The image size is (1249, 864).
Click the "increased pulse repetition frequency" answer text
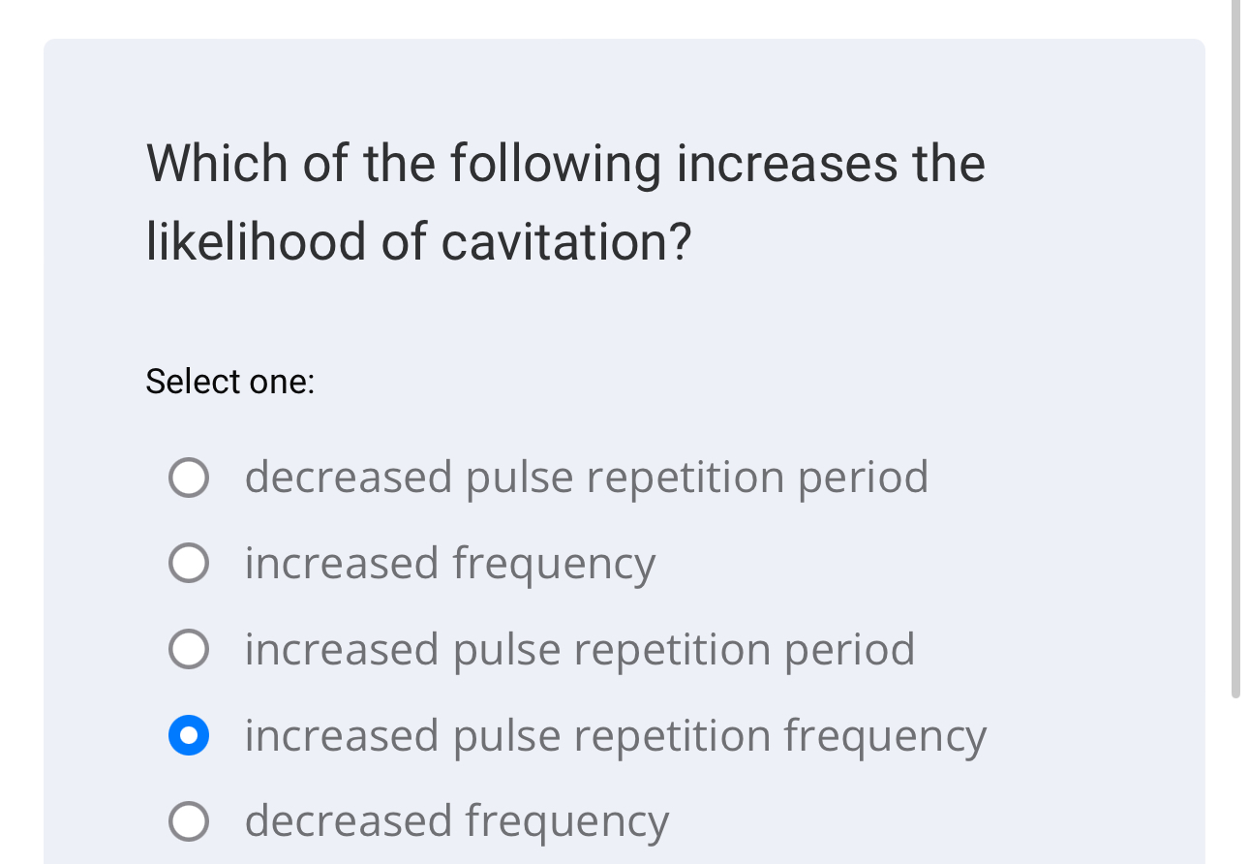coord(615,735)
